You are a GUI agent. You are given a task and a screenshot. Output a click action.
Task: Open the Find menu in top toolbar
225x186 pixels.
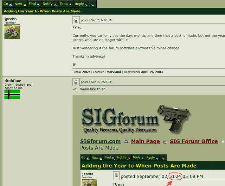[x=34, y=4]
